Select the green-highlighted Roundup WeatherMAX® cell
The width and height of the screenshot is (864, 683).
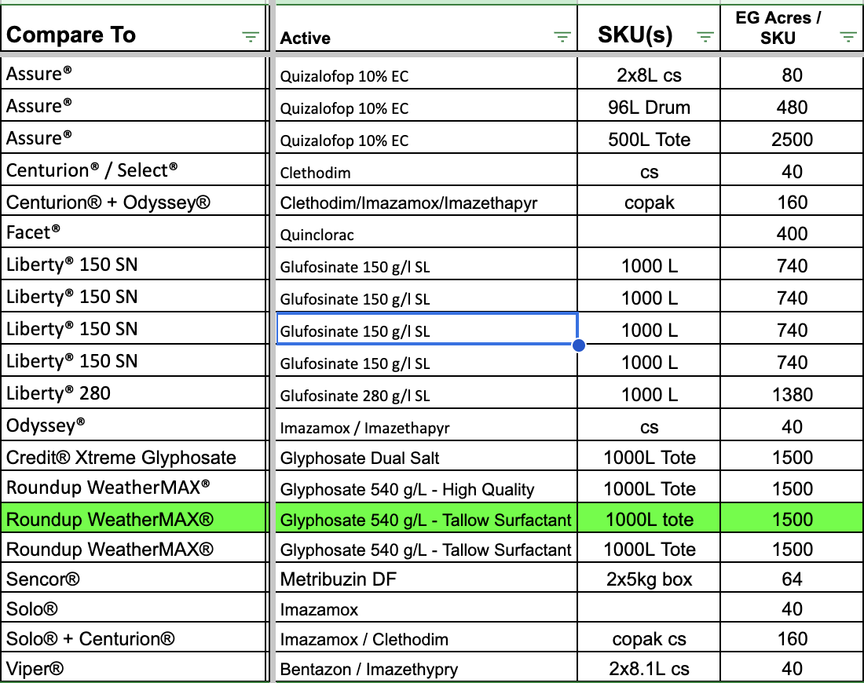tap(134, 520)
